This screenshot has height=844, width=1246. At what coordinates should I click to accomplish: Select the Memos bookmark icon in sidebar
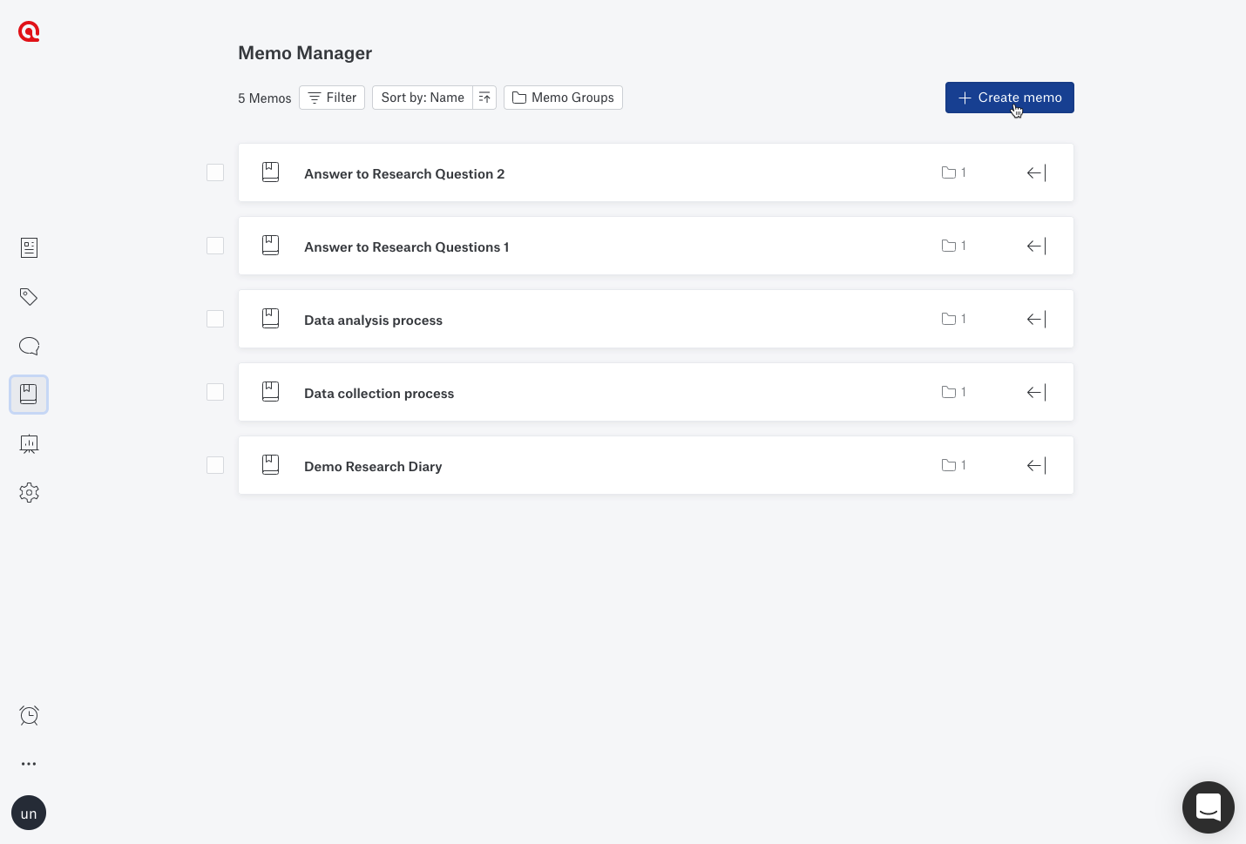click(x=29, y=395)
